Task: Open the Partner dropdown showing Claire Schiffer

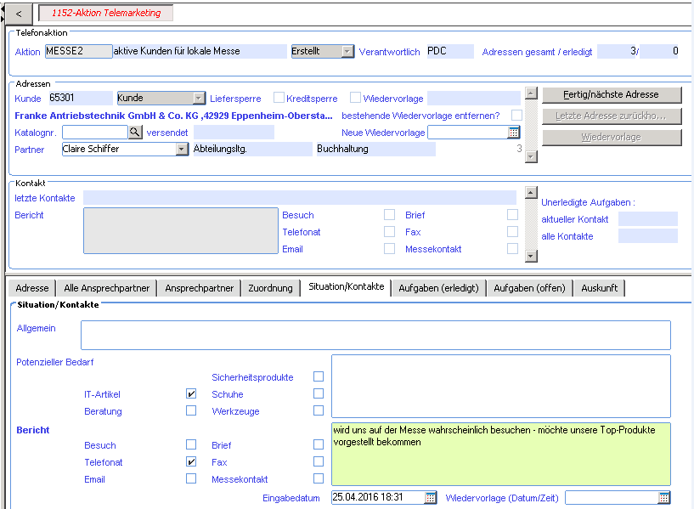Action: point(182,150)
